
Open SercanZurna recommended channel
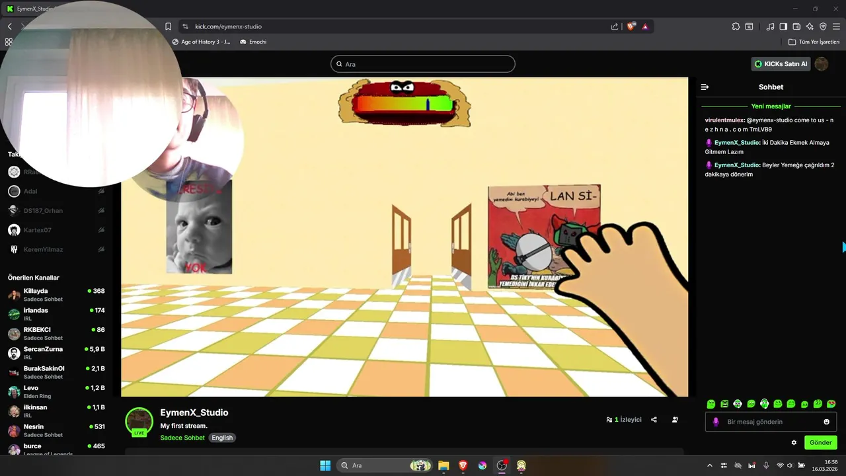pyautogui.click(x=56, y=353)
